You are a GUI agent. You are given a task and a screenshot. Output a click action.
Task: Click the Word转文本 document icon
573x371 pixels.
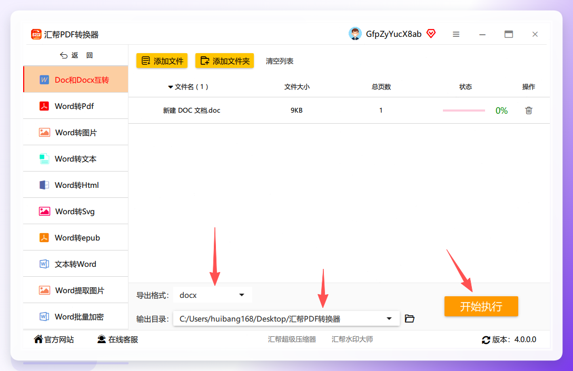(x=44, y=159)
